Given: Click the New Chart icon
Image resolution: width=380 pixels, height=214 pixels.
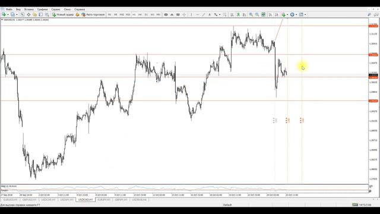Looking at the screenshot, I should 4,14.
